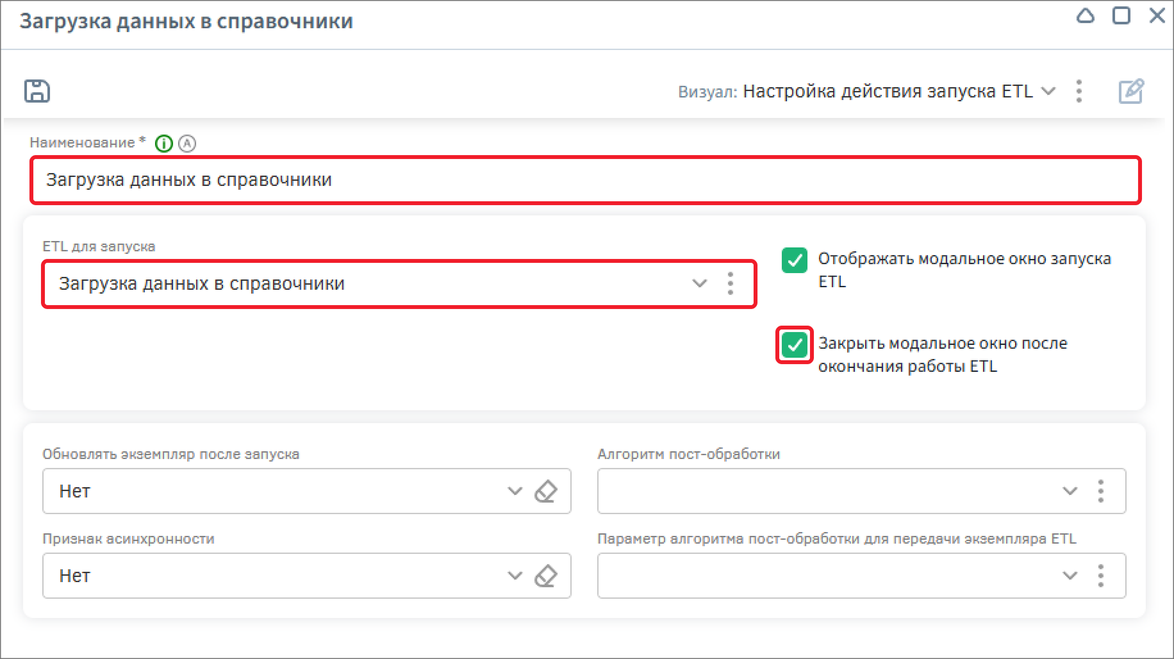
Task: Clear the Обновлять экземпляр после запуска field
Action: [x=545, y=492]
